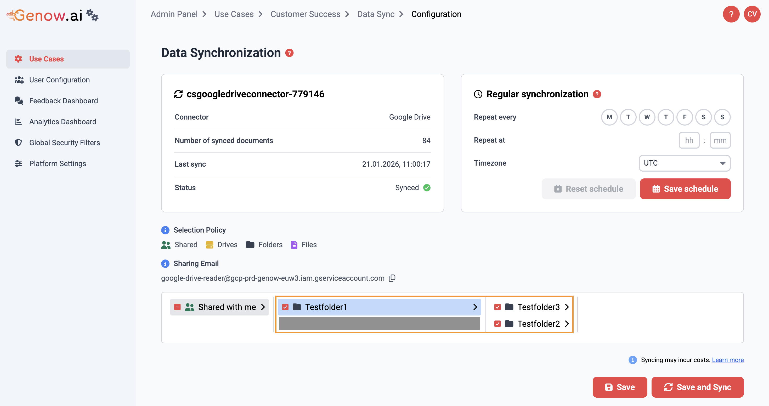
Task: Click help icon next to Regular synchronization
Action: [597, 94]
